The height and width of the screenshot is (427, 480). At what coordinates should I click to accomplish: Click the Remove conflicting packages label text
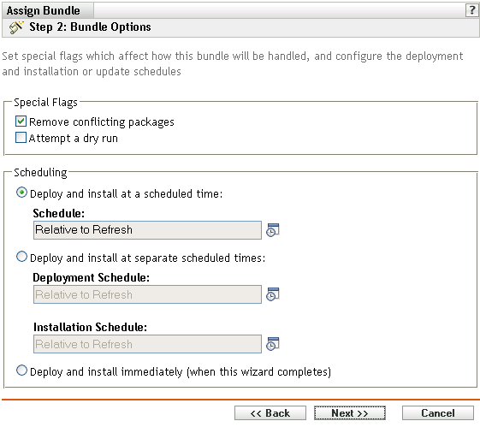coord(101,122)
